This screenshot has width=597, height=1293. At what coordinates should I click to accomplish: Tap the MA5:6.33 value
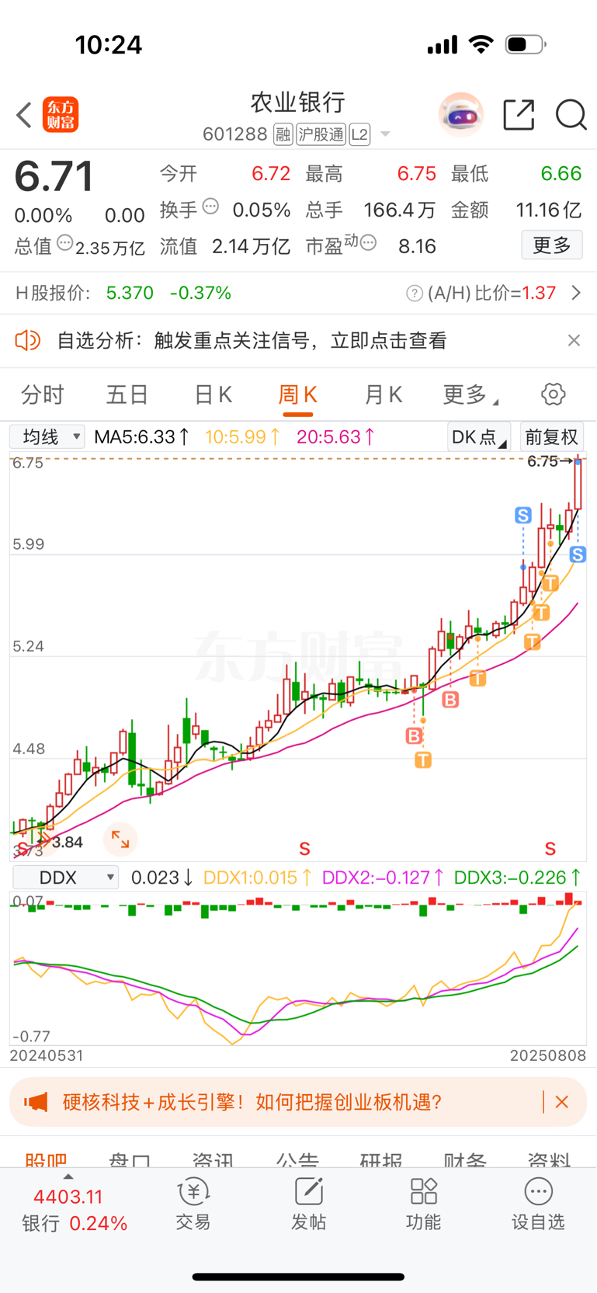(141, 436)
